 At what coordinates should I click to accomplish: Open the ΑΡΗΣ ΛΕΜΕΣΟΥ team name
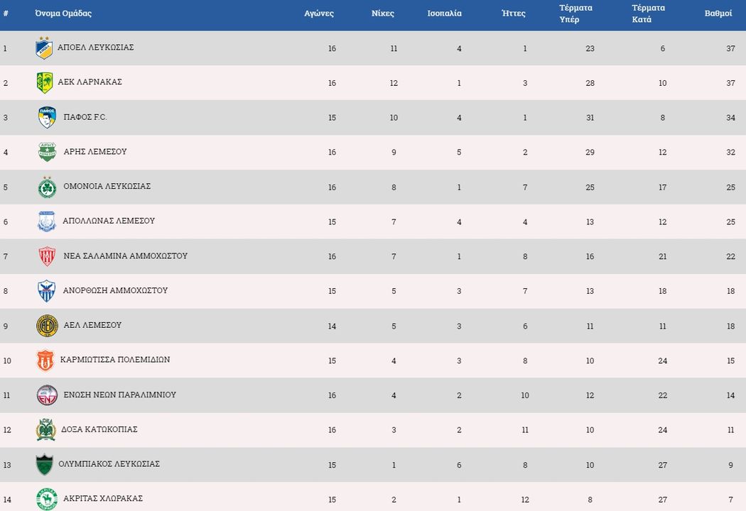(95, 152)
